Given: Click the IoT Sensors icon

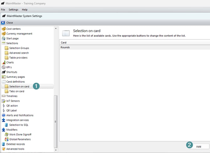Looking at the screenshot, I should (x=4, y=101).
